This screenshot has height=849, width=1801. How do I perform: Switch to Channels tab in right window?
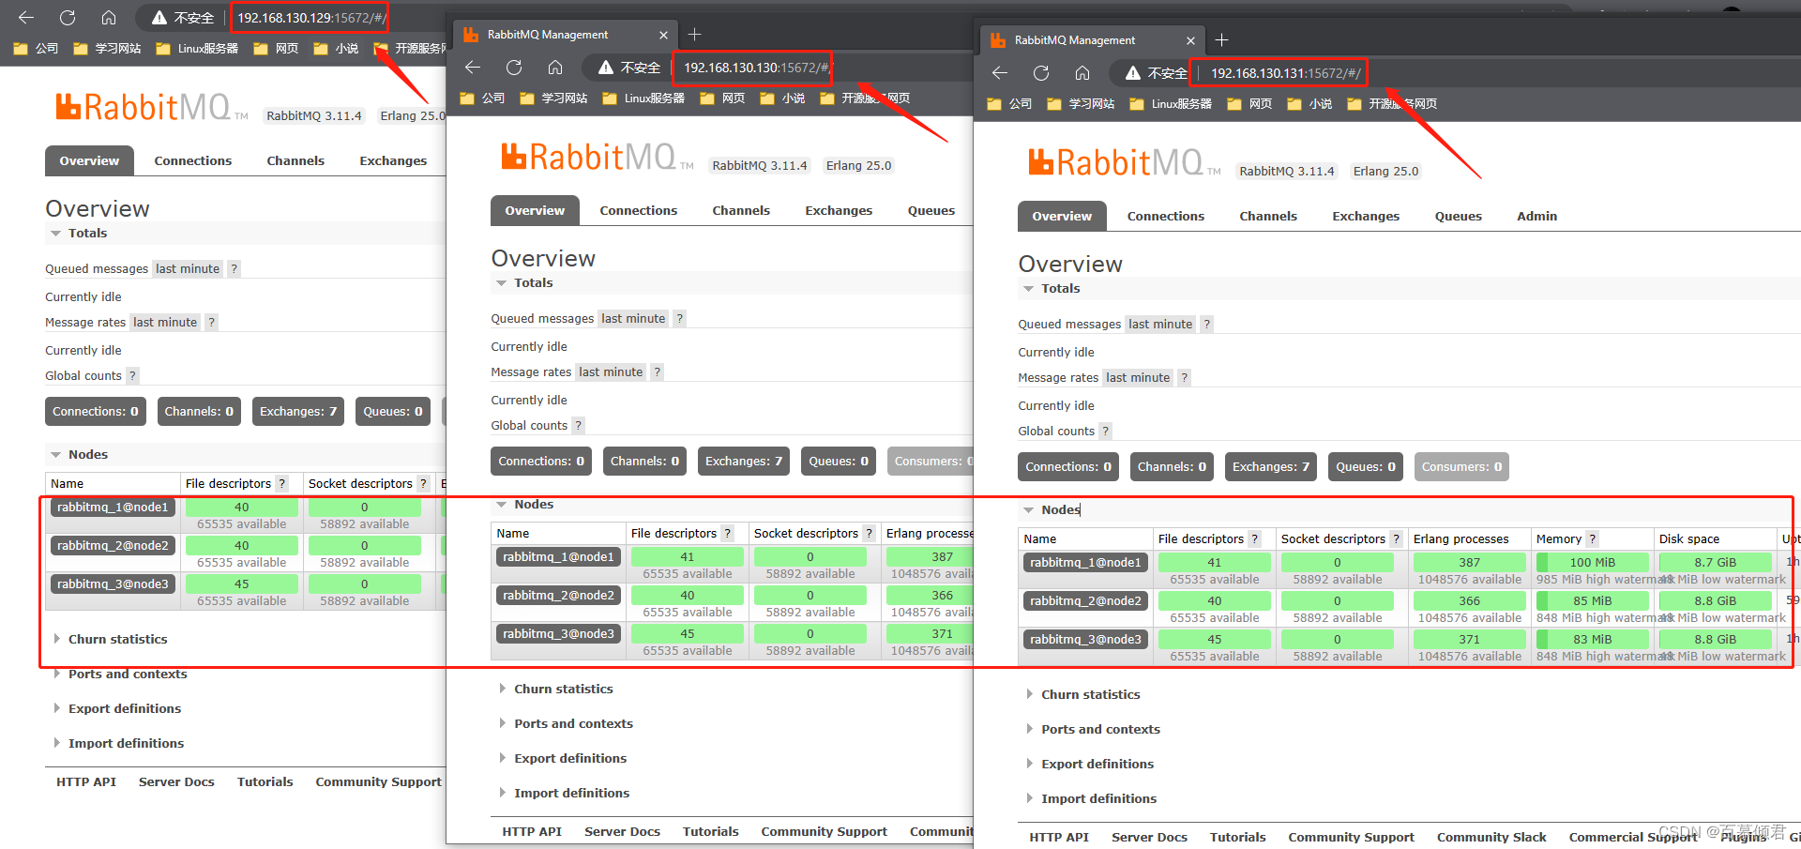tap(1268, 217)
